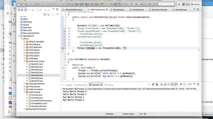Select Demo07.java in Package Explorer

coord(37,81)
